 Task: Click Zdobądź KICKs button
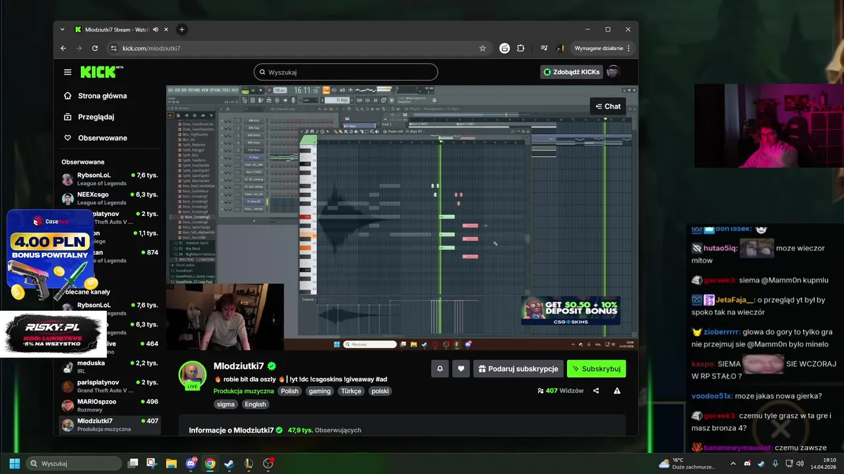click(x=571, y=72)
